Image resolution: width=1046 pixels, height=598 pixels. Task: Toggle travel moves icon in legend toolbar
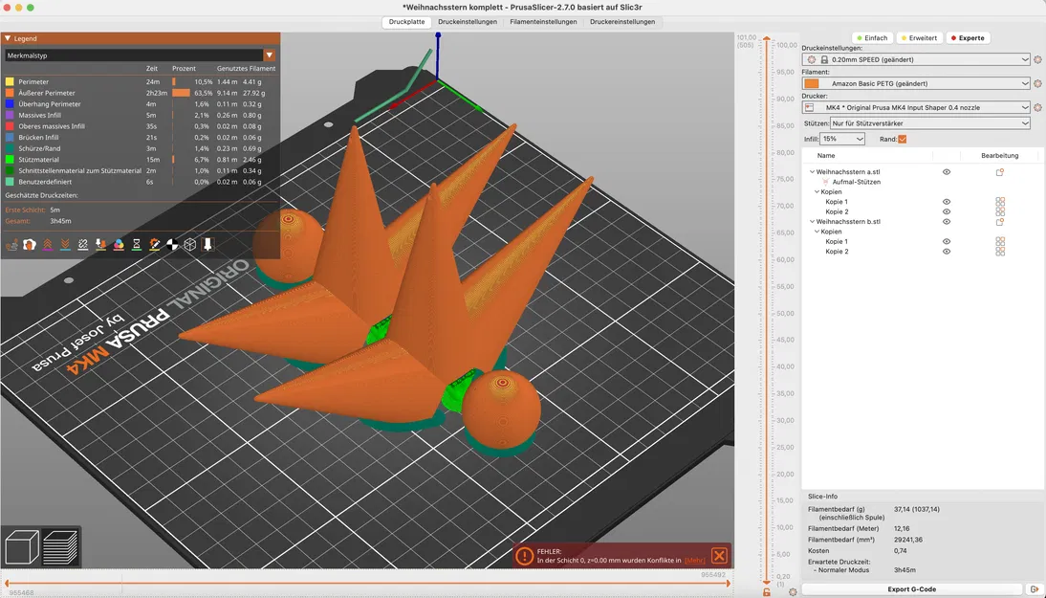coord(11,245)
